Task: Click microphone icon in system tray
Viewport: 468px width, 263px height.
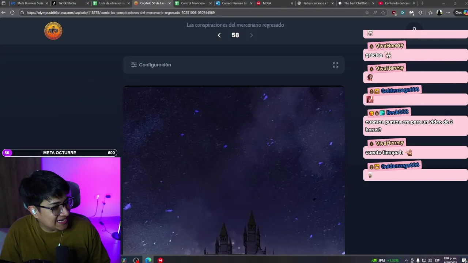Action: point(418,260)
